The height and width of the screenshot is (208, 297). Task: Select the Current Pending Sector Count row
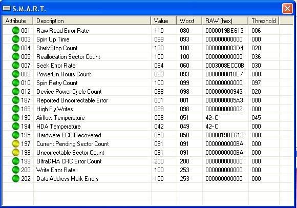(x=148, y=144)
